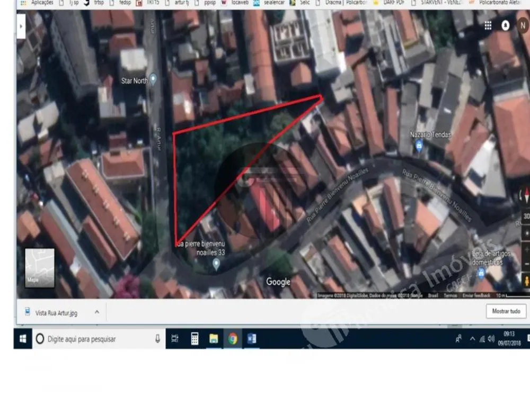
Task: Open the People icon in system tray
Action: click(458, 339)
